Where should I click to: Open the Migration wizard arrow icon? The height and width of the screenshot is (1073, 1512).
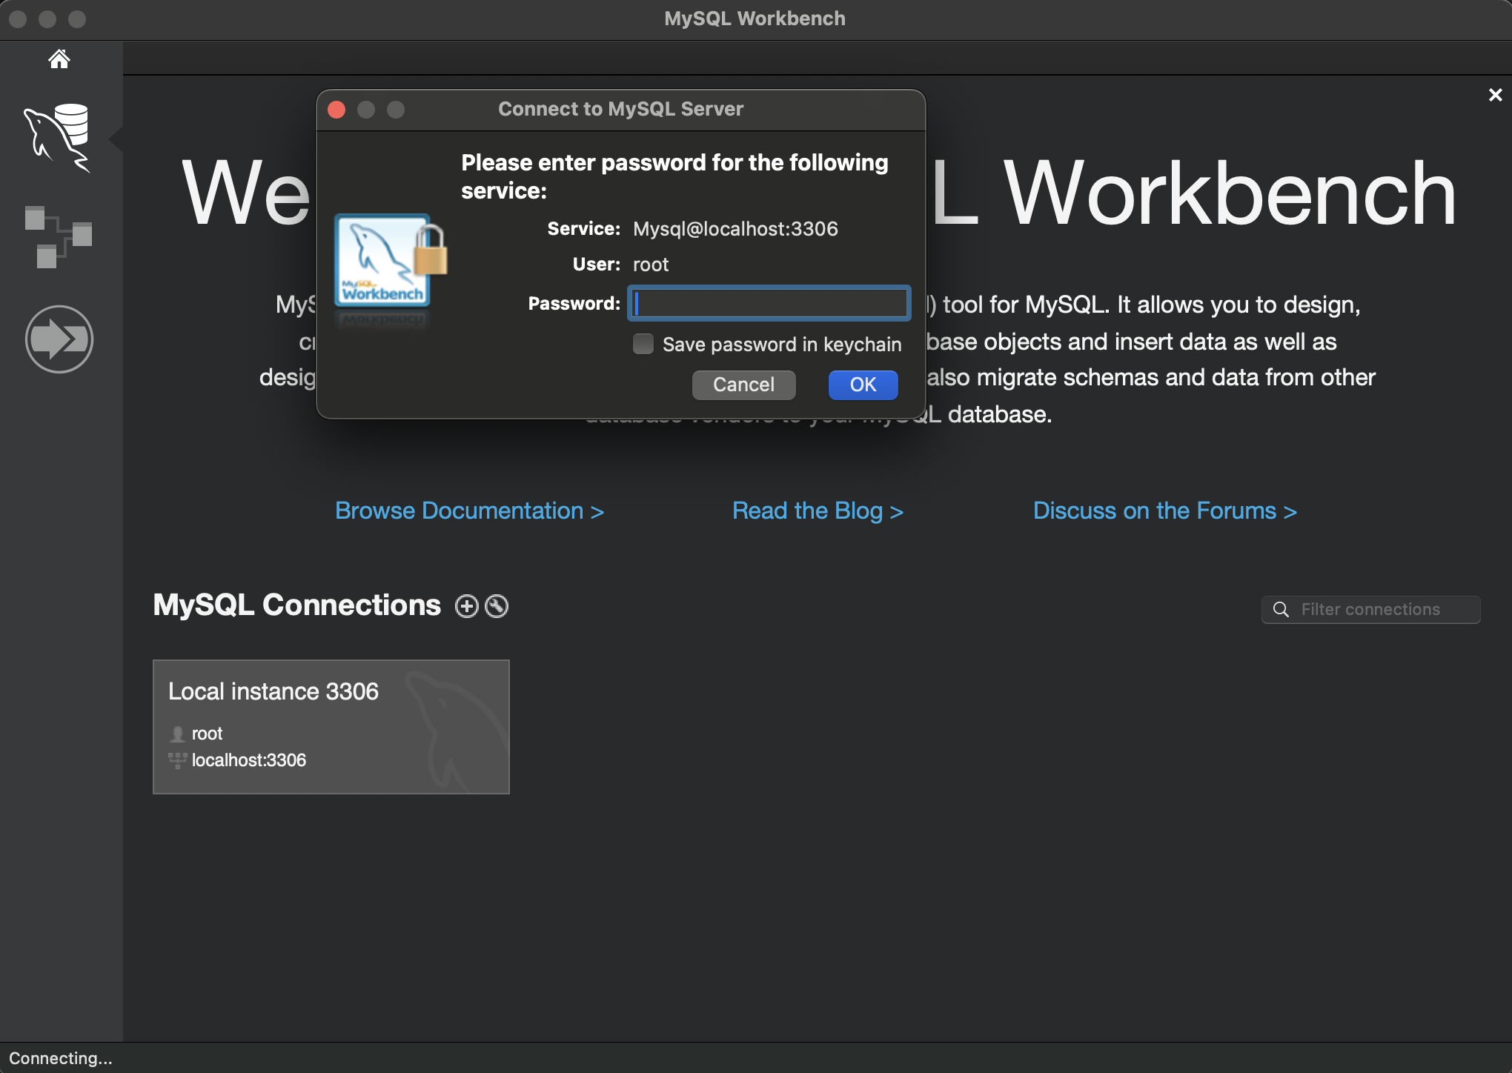pyautogui.click(x=59, y=339)
